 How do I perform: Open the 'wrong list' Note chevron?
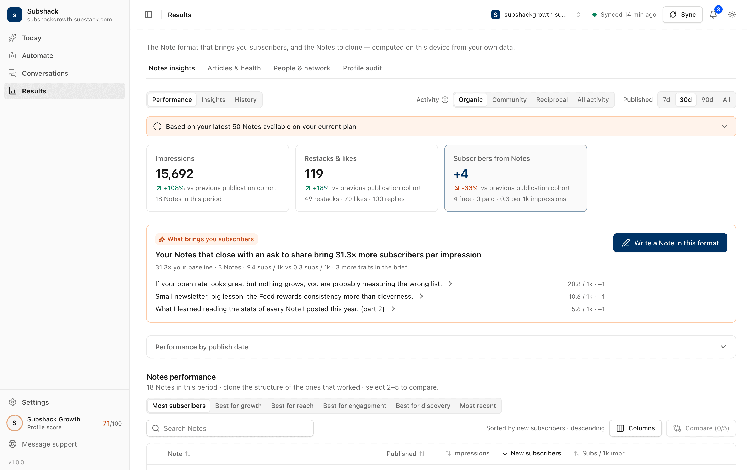(x=450, y=284)
